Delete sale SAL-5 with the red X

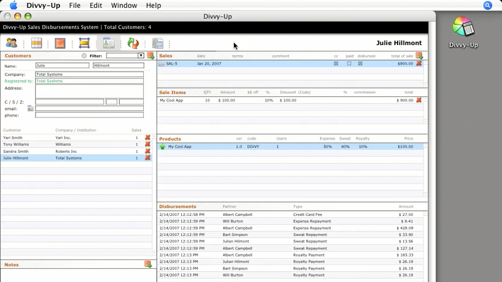point(419,63)
